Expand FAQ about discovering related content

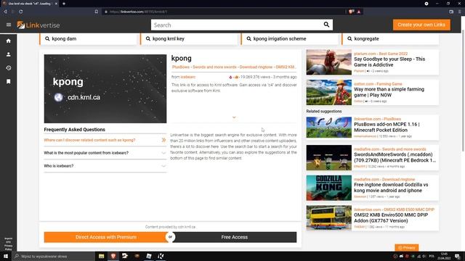click(105, 140)
